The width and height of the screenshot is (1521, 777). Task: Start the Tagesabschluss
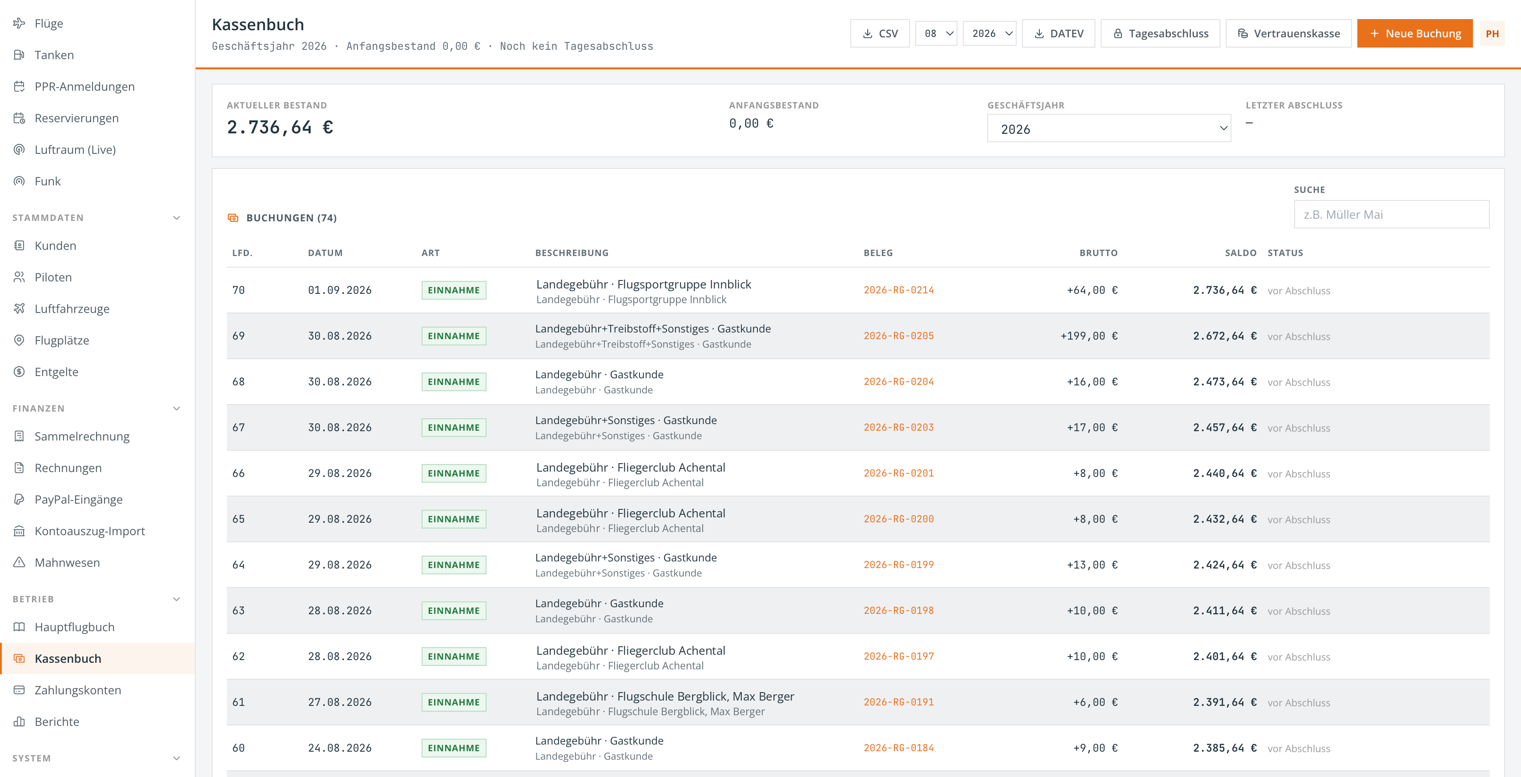coord(1160,34)
